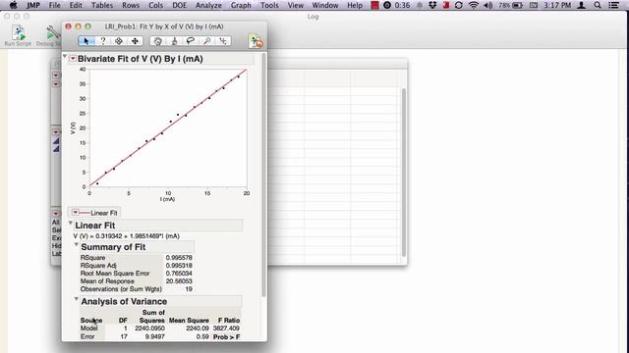Open the File menu
The width and height of the screenshot is (629, 353).
55,5
